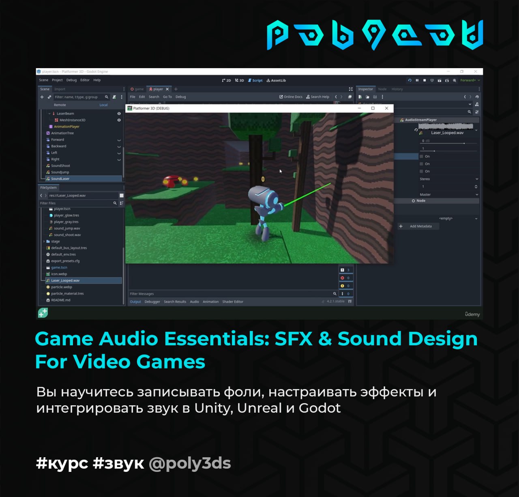Open the Debugger bottom panel tab
The image size is (519, 497).
click(152, 302)
